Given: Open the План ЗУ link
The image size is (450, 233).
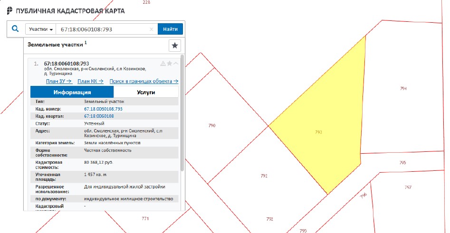Looking at the screenshot, I should pyautogui.click(x=58, y=81).
